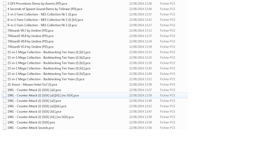The height and width of the screenshot is (162, 259).
Task: Click icon of 1941 Counter Attack (J) (SGX) [b1].pce
Action: coord(5,111)
